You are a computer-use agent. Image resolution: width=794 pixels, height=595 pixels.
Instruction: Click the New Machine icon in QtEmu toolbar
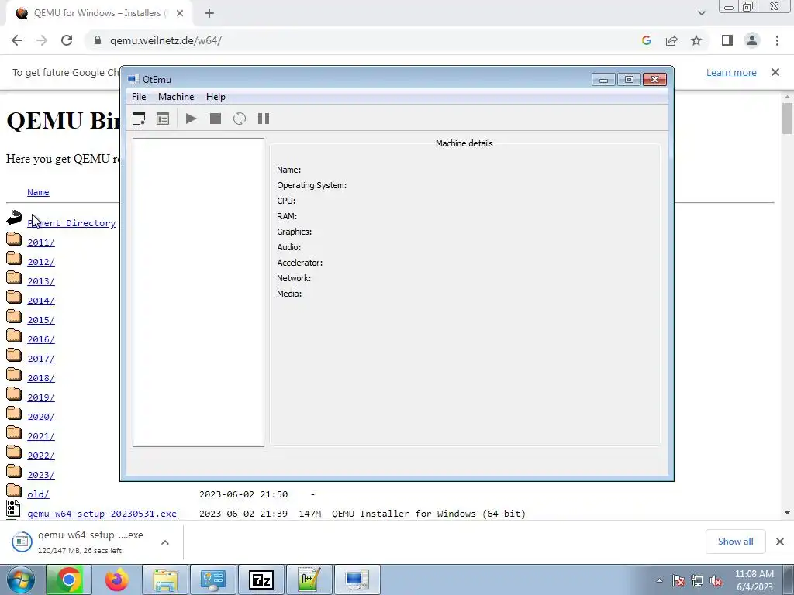(139, 119)
